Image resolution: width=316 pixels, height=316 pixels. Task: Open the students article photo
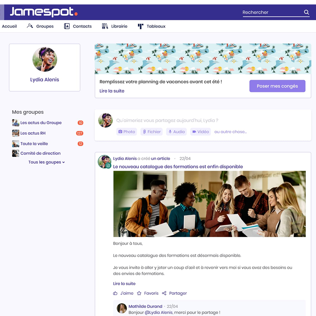[209, 204]
